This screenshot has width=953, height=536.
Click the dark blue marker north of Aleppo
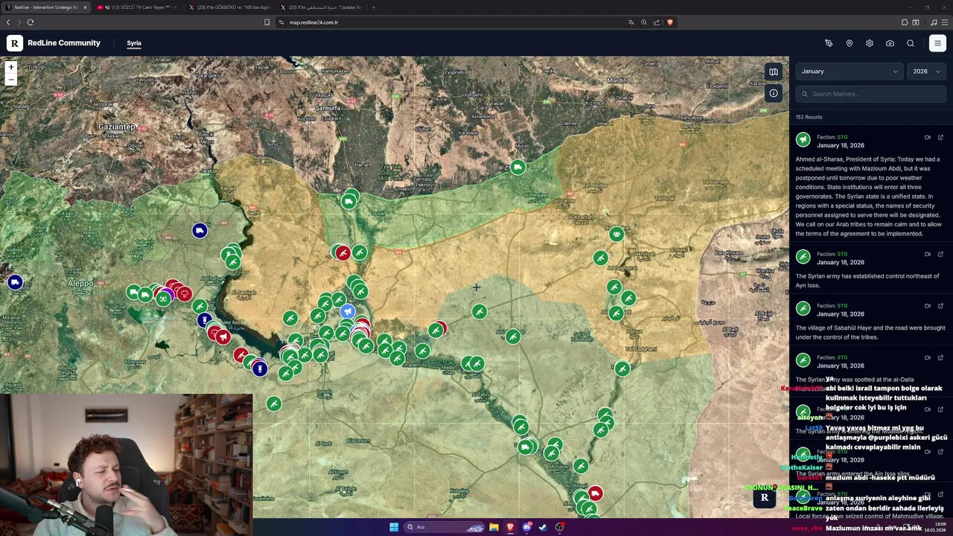click(200, 231)
